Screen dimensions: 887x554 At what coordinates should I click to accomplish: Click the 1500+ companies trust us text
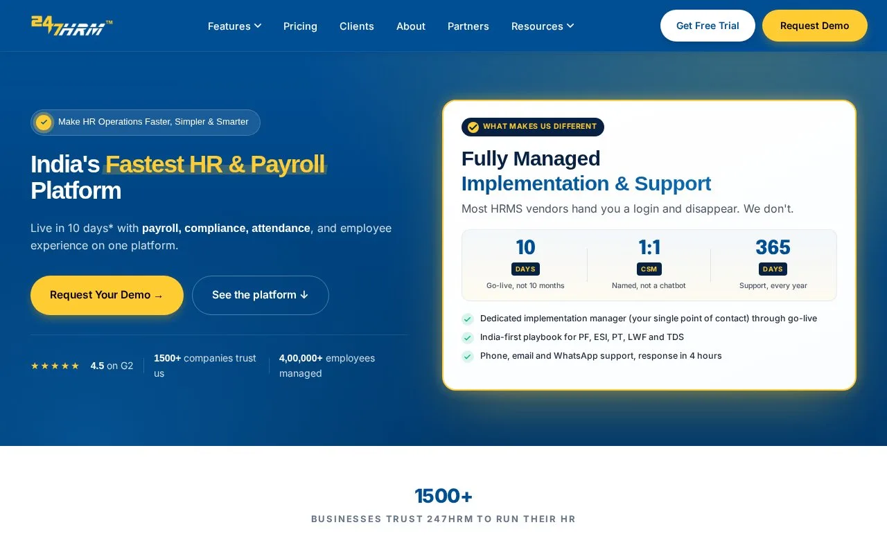point(206,366)
